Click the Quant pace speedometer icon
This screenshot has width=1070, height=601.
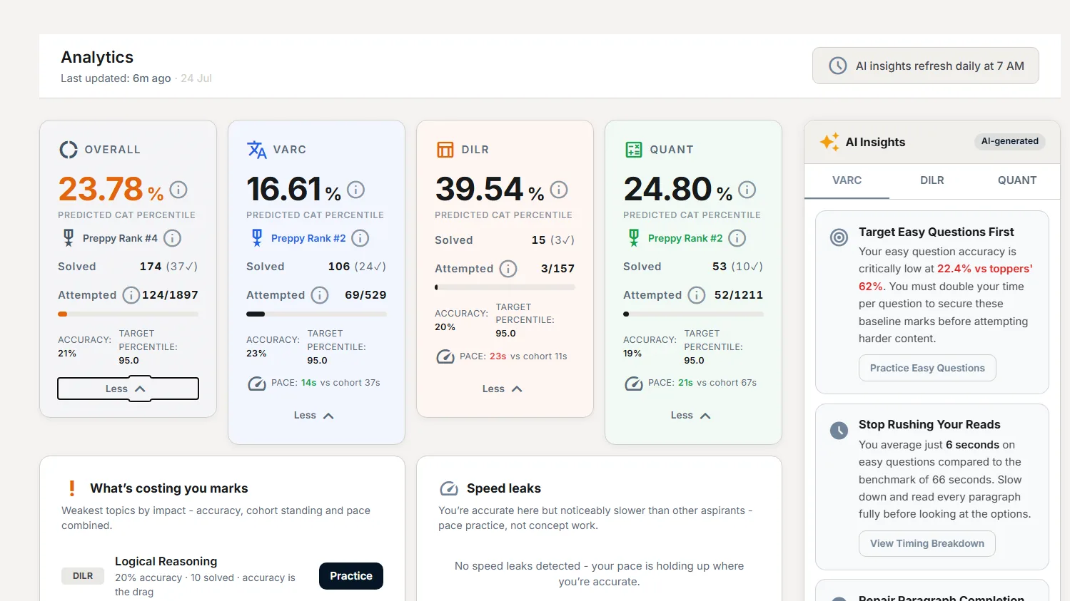634,384
